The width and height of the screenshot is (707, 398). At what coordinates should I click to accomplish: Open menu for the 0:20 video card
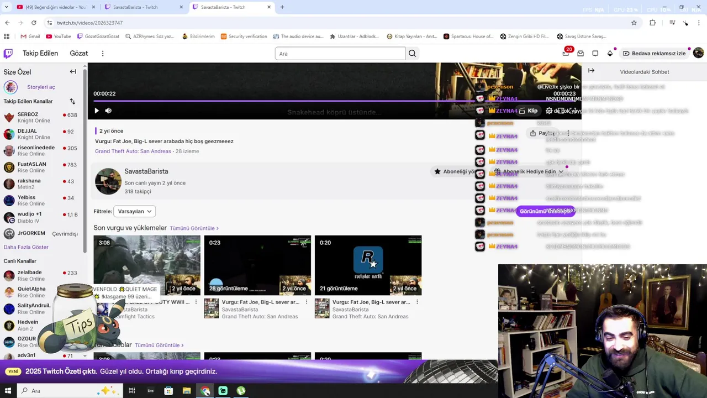417,302
